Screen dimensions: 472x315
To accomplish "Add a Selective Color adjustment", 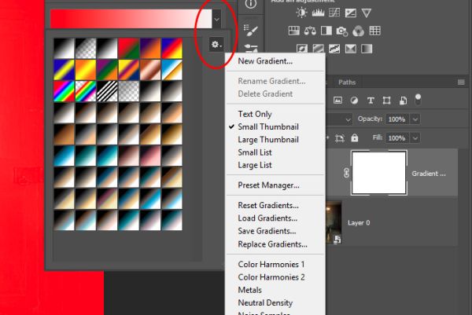I will [351, 49].
